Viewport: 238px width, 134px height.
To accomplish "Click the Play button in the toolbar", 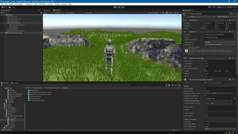I will (115, 7).
